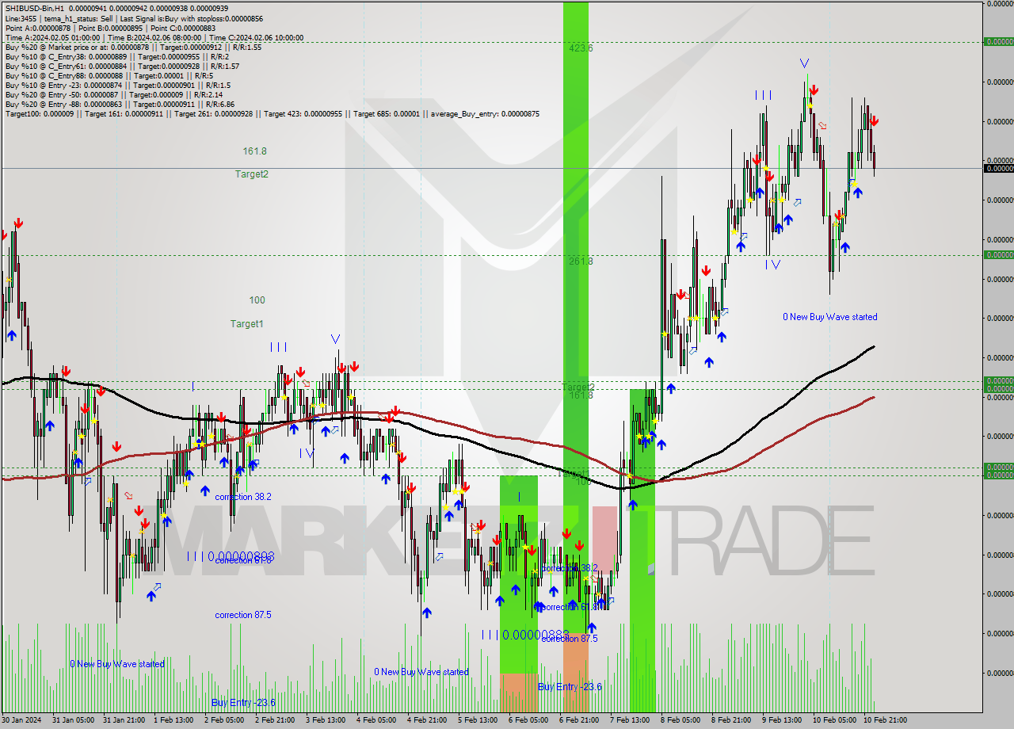Image resolution: width=1014 pixels, height=729 pixels.
Task: Click the '3 Feb 13:00' time axis label
Action: tap(326, 720)
